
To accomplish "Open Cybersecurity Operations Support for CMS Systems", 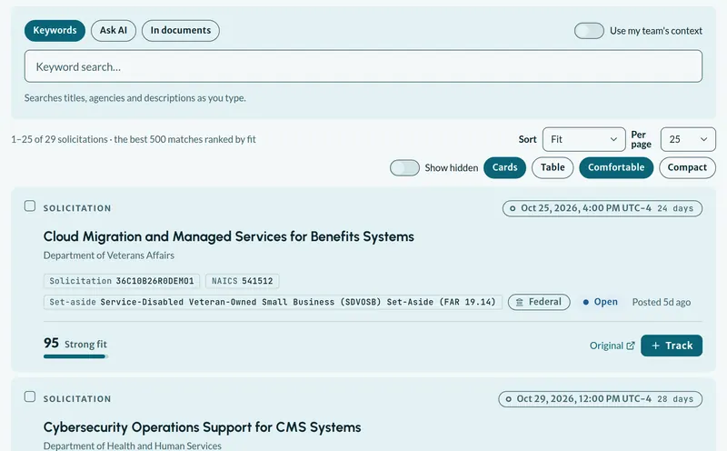I will [202, 427].
